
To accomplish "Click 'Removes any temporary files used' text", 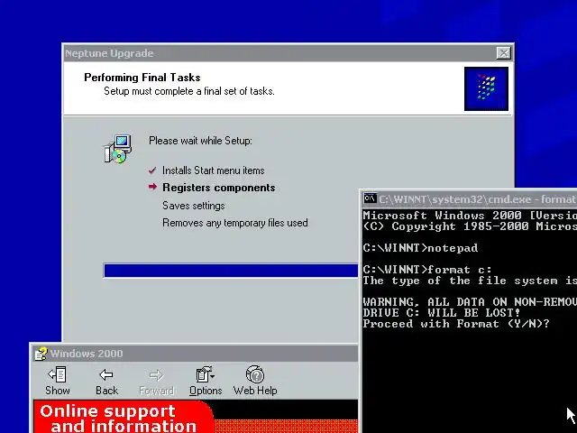I will point(234,223).
